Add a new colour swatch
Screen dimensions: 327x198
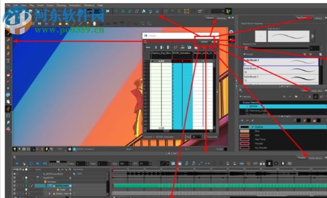[242, 120]
